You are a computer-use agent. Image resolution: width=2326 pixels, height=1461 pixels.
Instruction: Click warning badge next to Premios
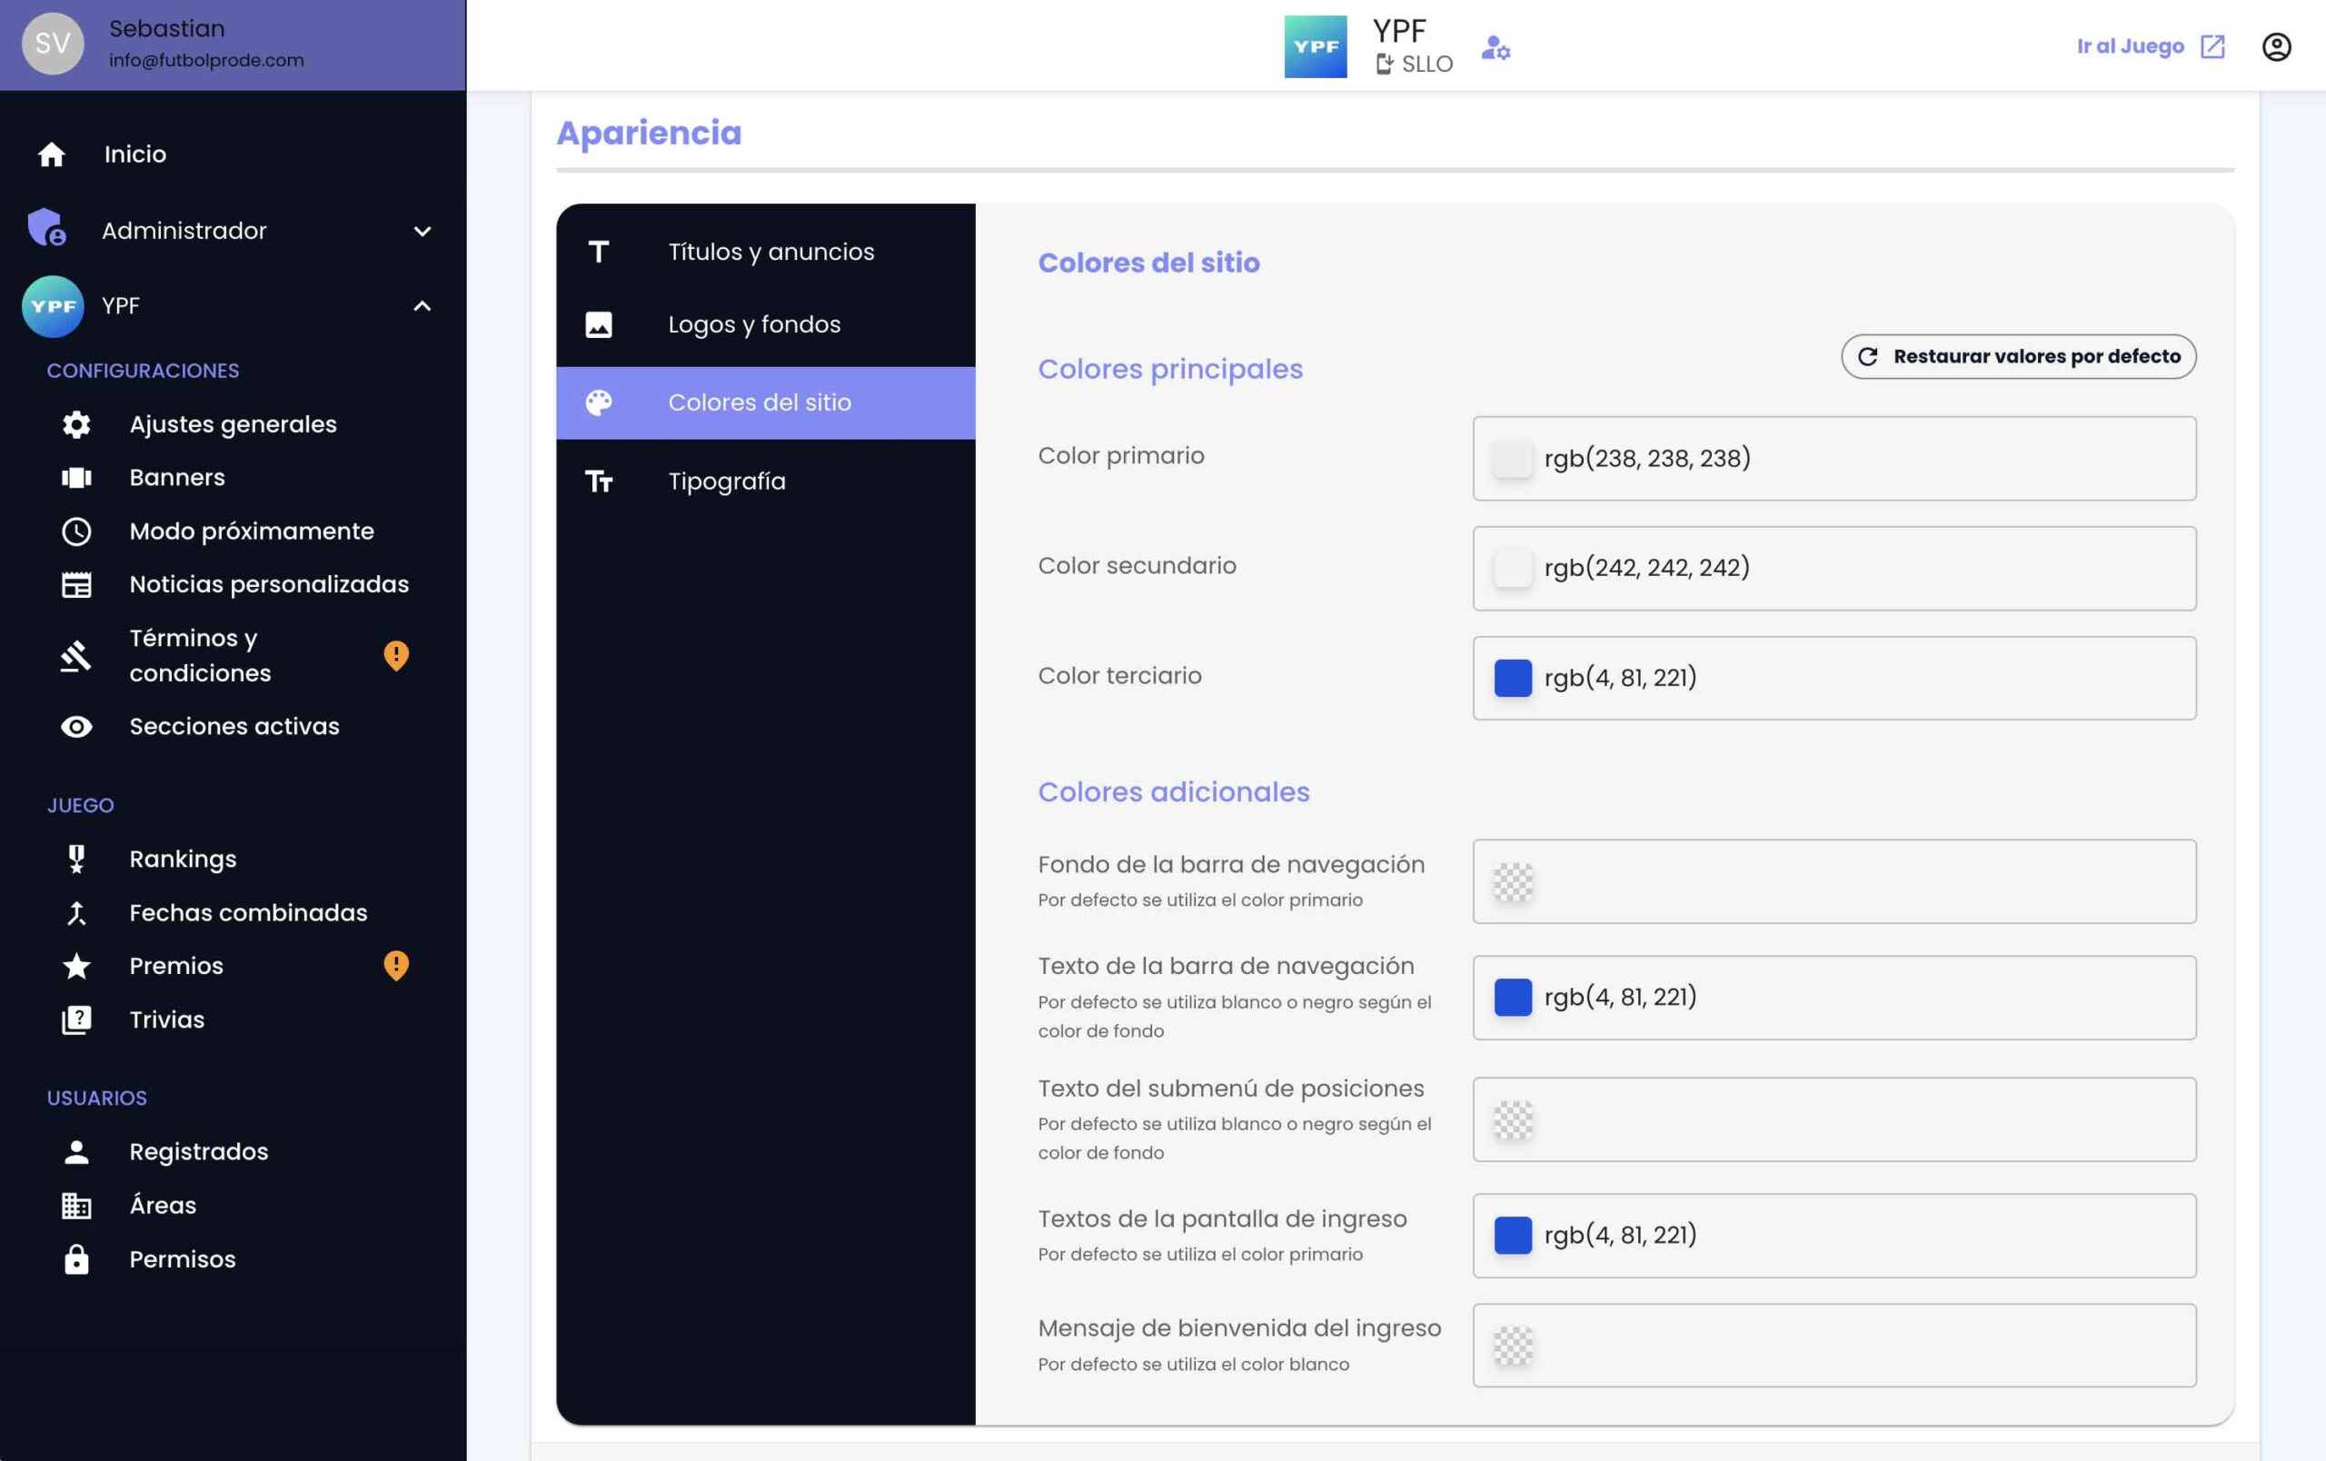click(396, 966)
